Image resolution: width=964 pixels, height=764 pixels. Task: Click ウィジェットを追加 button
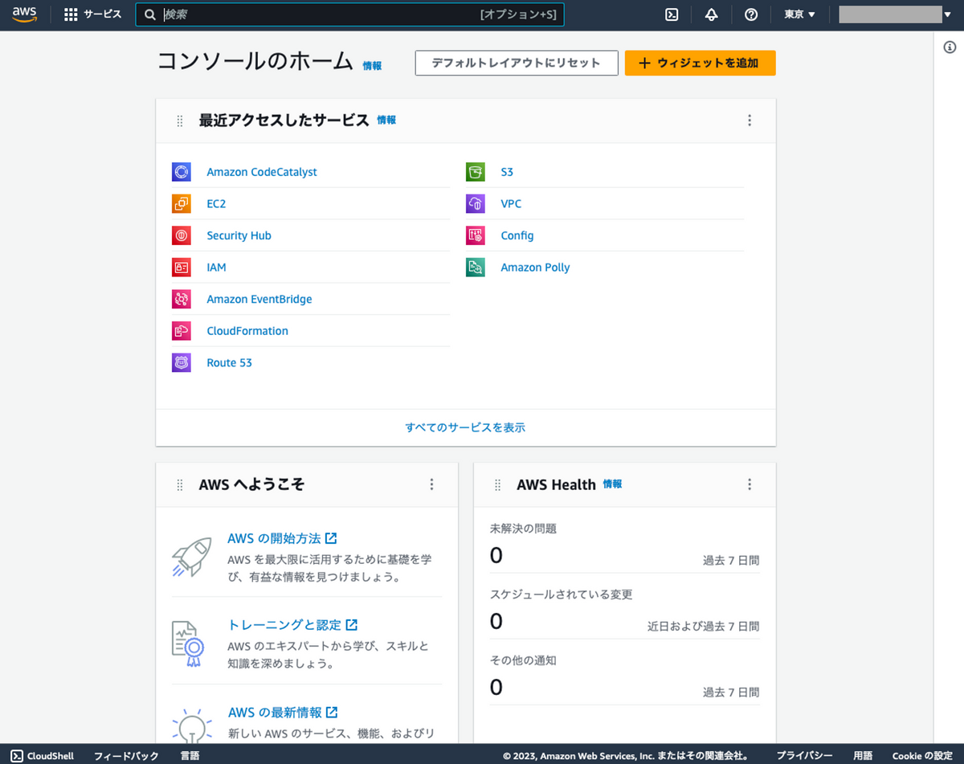(x=701, y=63)
